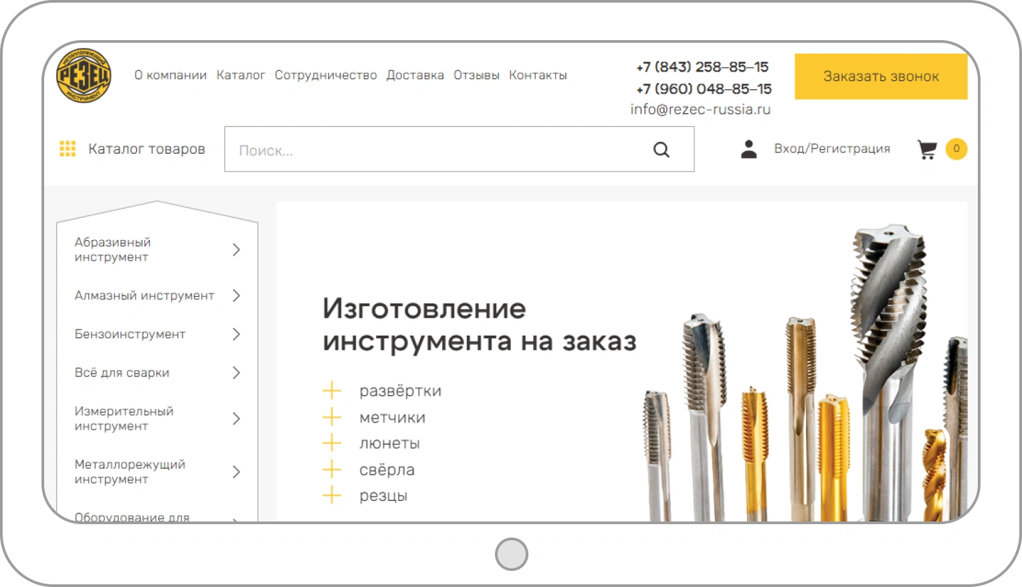Expand the Бензоинструмент category arrow
This screenshot has width=1022, height=587.
point(236,334)
